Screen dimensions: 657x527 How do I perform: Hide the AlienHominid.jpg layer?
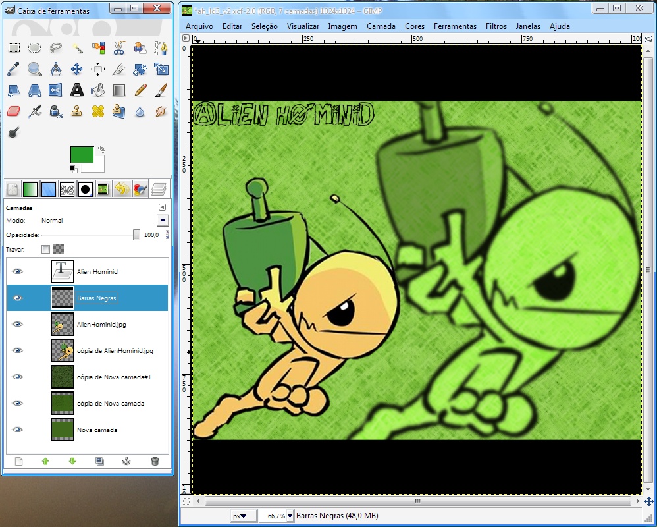[17, 324]
